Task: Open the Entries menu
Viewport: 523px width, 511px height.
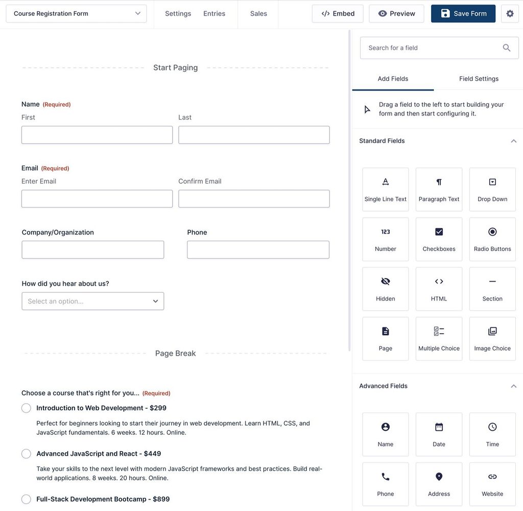Action: pos(214,14)
